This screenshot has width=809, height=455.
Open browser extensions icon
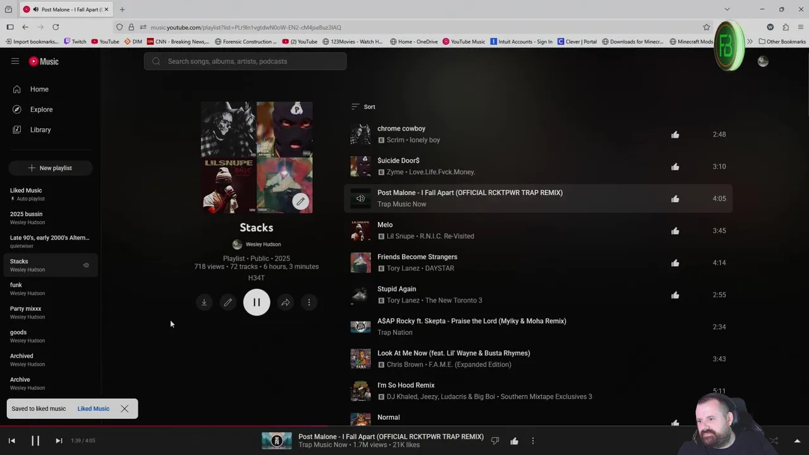(786, 27)
